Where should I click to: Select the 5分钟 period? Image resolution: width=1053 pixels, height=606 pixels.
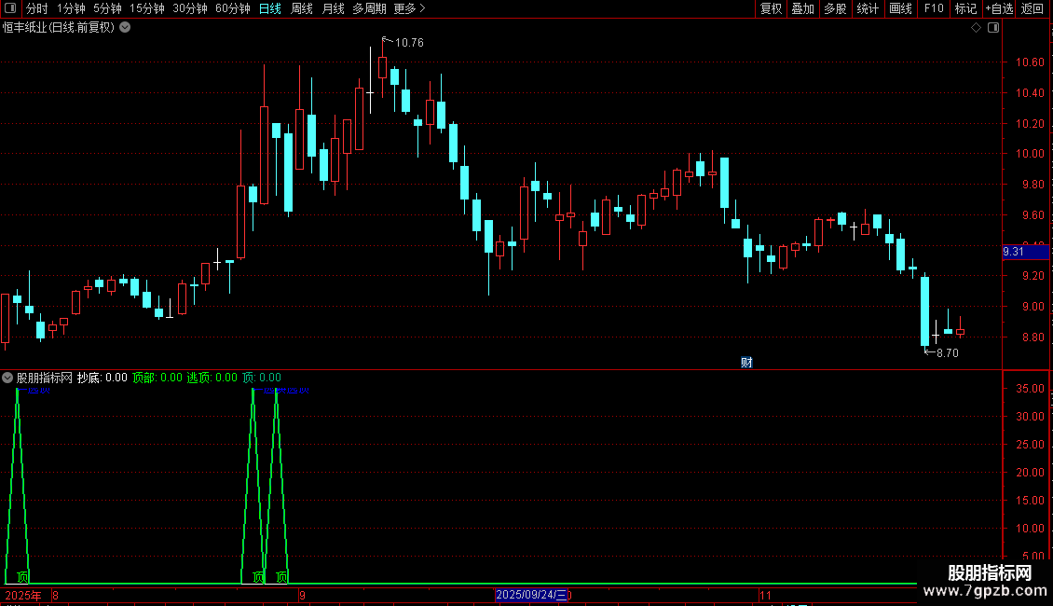[107, 8]
